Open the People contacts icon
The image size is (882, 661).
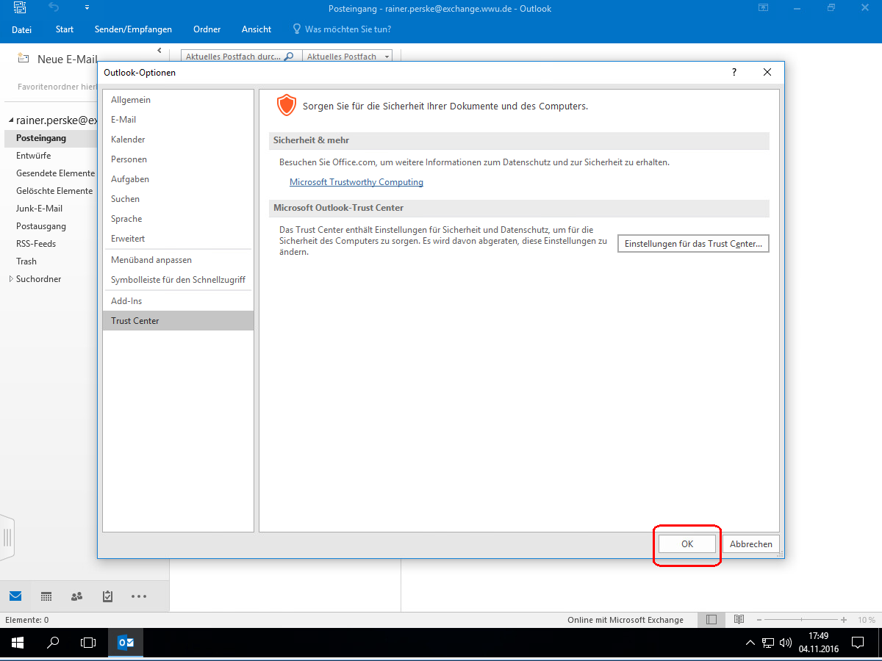click(76, 596)
